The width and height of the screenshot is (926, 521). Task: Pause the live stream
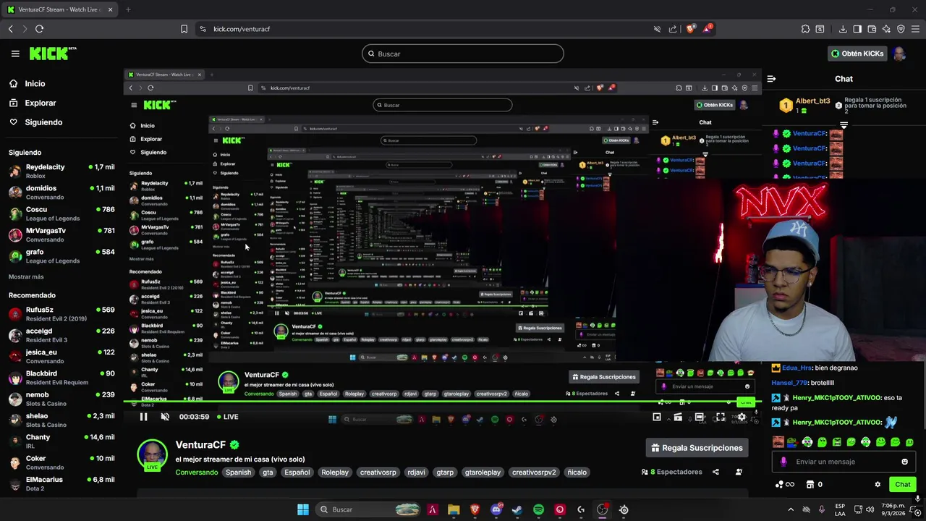coord(143,417)
